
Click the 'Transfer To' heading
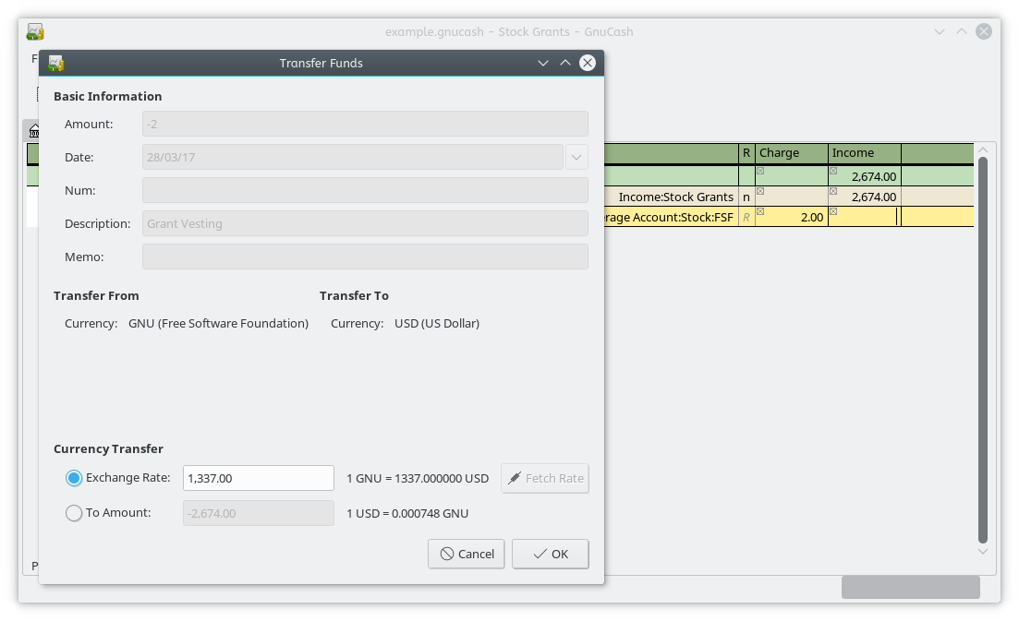tap(354, 296)
